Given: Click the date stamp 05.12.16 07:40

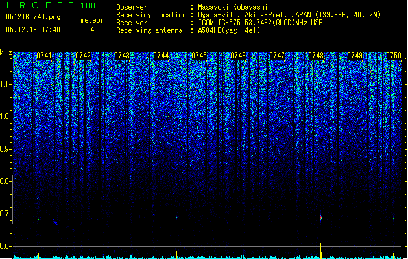Looking at the screenshot, I should point(33,30).
